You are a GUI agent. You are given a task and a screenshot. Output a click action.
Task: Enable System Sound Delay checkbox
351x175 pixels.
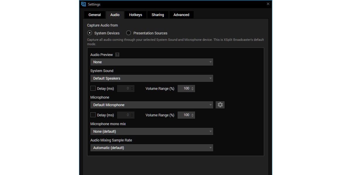click(93, 88)
